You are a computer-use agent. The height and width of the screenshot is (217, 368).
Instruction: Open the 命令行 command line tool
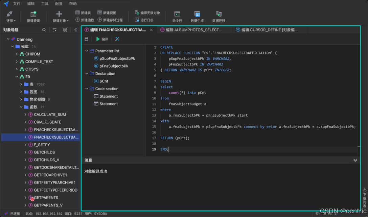(x=177, y=16)
